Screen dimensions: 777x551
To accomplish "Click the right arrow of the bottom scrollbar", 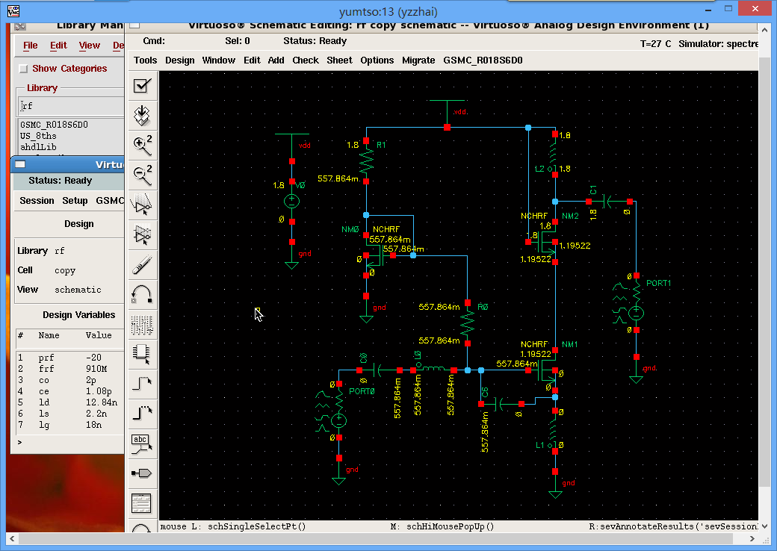I will (753, 538).
